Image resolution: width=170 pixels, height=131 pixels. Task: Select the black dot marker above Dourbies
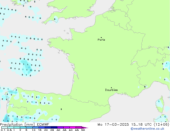coord(111,88)
